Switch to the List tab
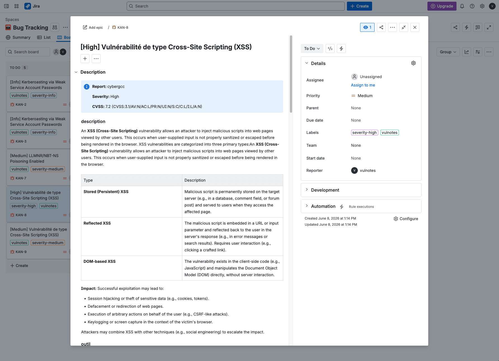 point(44,37)
